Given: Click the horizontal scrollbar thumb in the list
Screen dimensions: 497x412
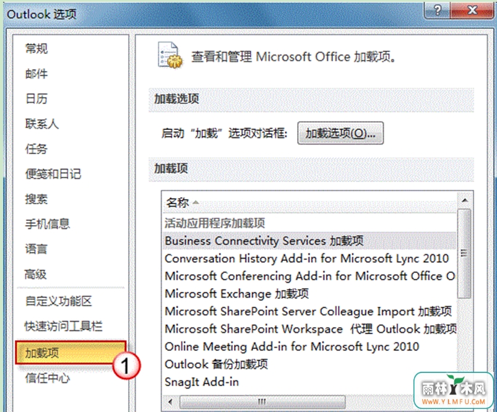Looking at the screenshot, I should click(262, 402).
